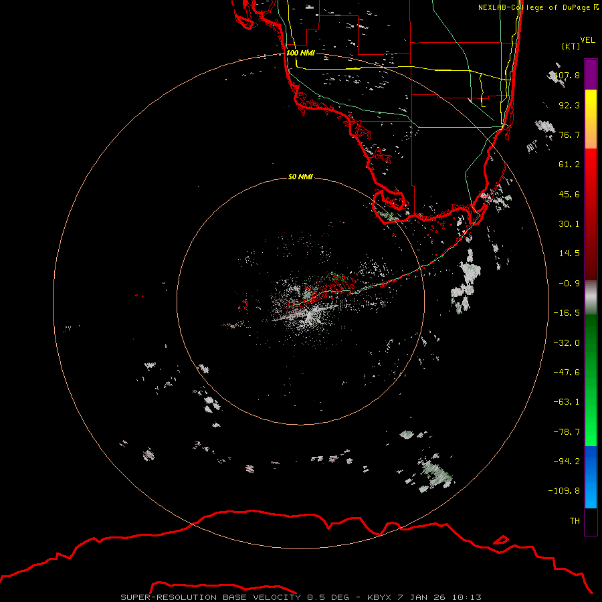602x602 pixels.
Task: Pick the blue segment of the velocity scale
Action: tap(591, 477)
